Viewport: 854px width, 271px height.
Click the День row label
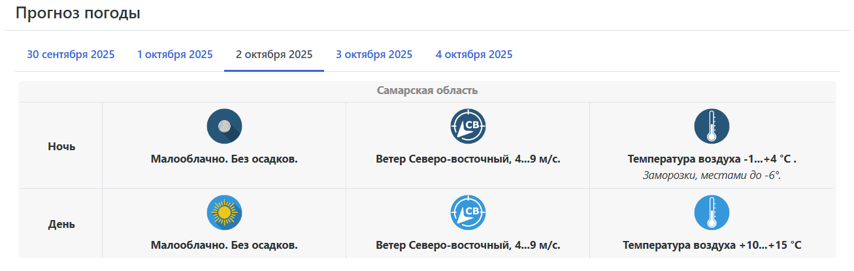tap(61, 224)
